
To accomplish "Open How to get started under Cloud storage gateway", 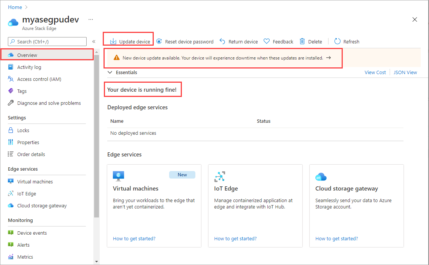I will click(x=337, y=238).
